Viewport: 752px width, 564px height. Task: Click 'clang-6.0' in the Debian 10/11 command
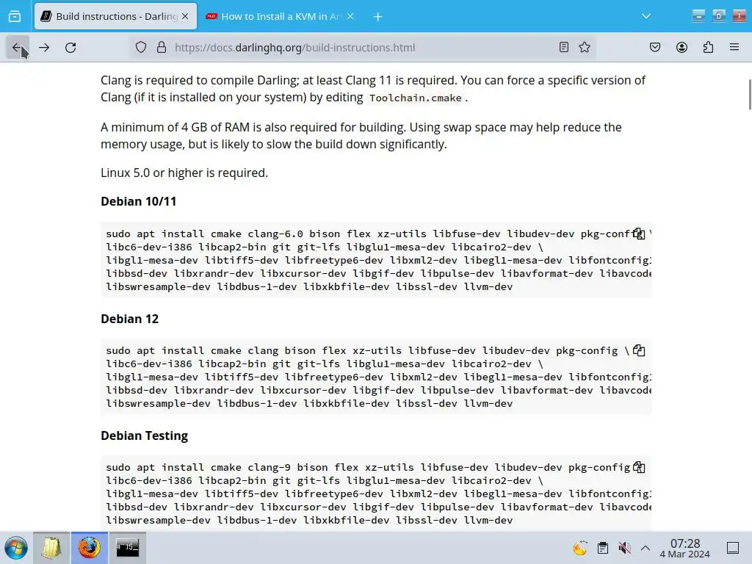coord(275,234)
